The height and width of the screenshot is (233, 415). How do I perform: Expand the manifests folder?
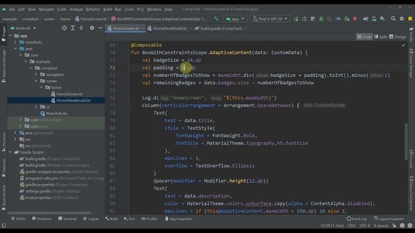click(x=16, y=42)
